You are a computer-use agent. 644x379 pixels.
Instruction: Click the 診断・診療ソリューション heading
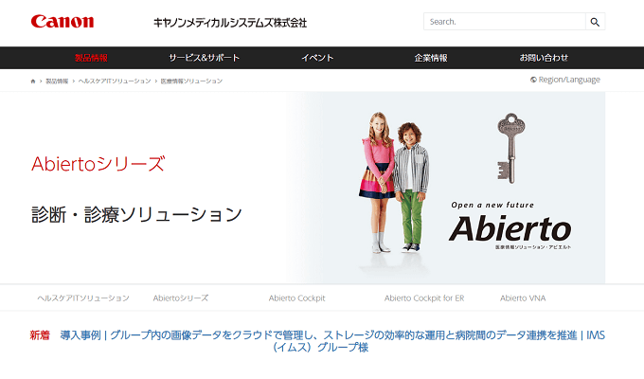[x=136, y=214]
